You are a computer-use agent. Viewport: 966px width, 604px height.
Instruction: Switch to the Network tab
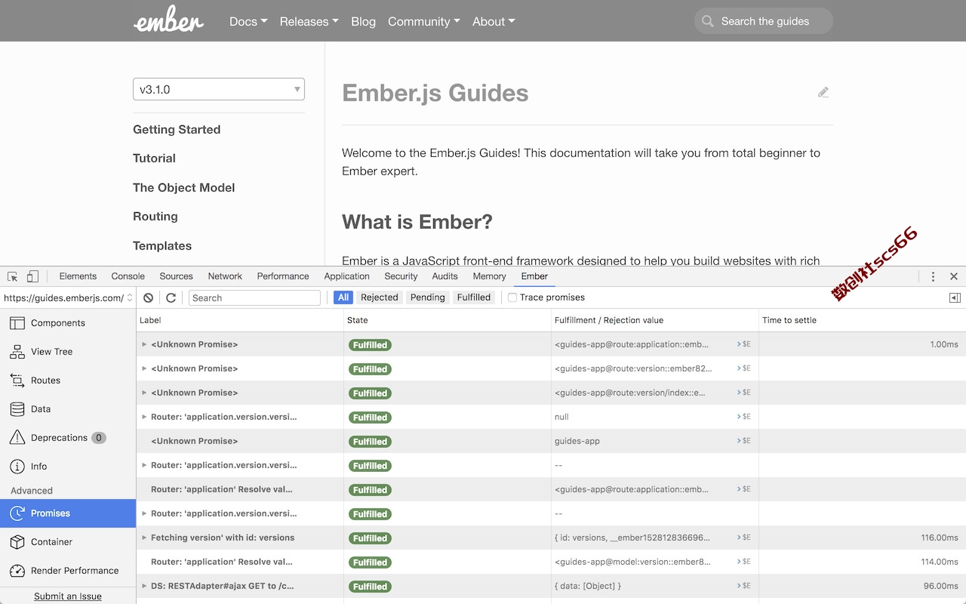(x=225, y=276)
